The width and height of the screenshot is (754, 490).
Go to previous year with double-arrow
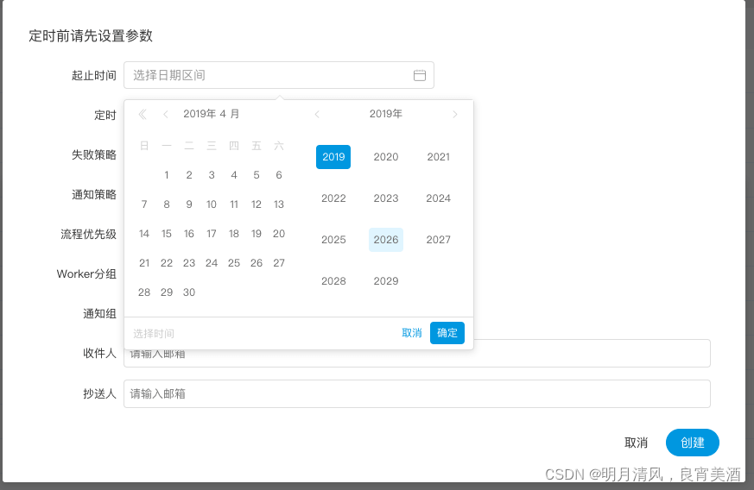(143, 115)
